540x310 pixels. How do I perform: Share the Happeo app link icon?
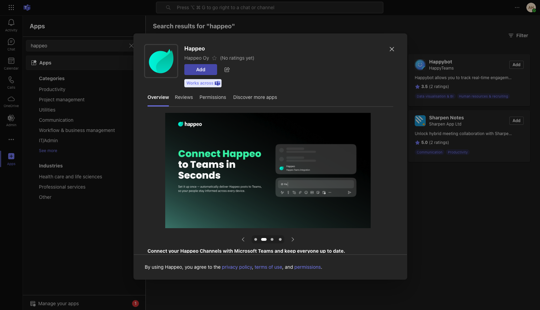click(227, 70)
